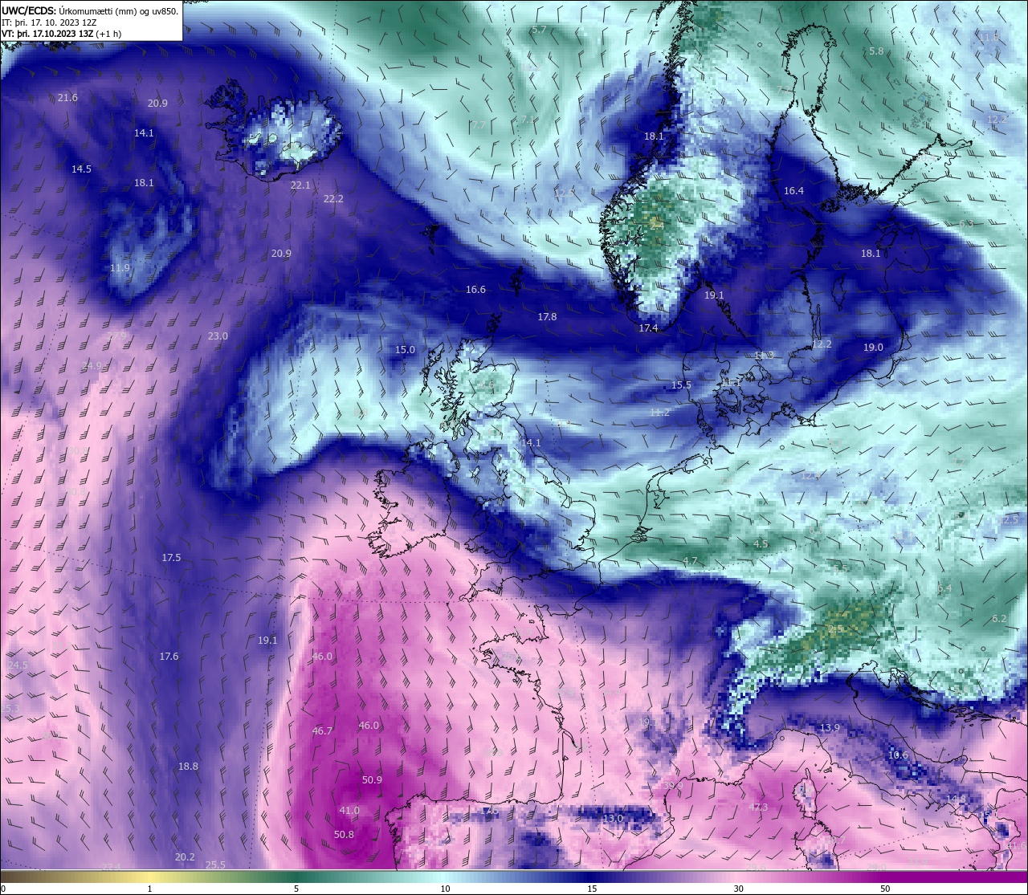The height and width of the screenshot is (895, 1028).
Task: Click the UWC/ECDS Úrkomumætti title line
Action: click(90, 11)
